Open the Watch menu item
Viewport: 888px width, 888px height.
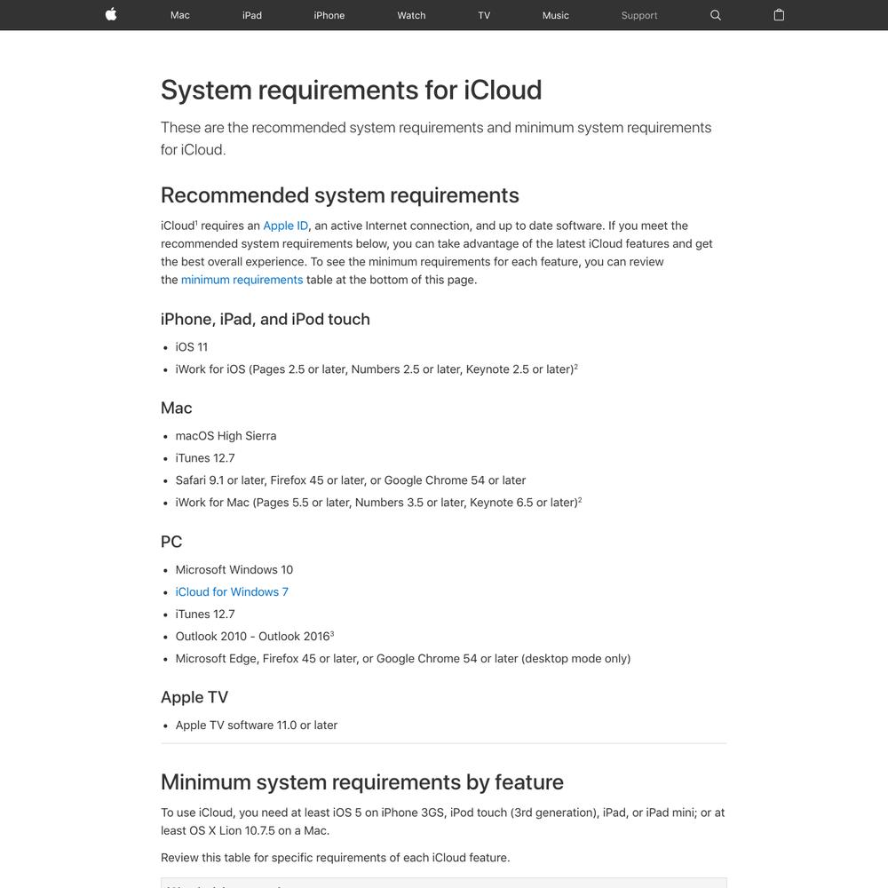pyautogui.click(x=411, y=15)
